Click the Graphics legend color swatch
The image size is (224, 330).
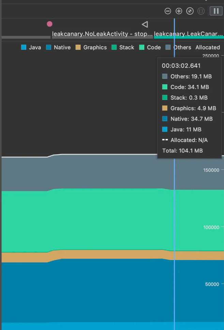[x=78, y=47]
